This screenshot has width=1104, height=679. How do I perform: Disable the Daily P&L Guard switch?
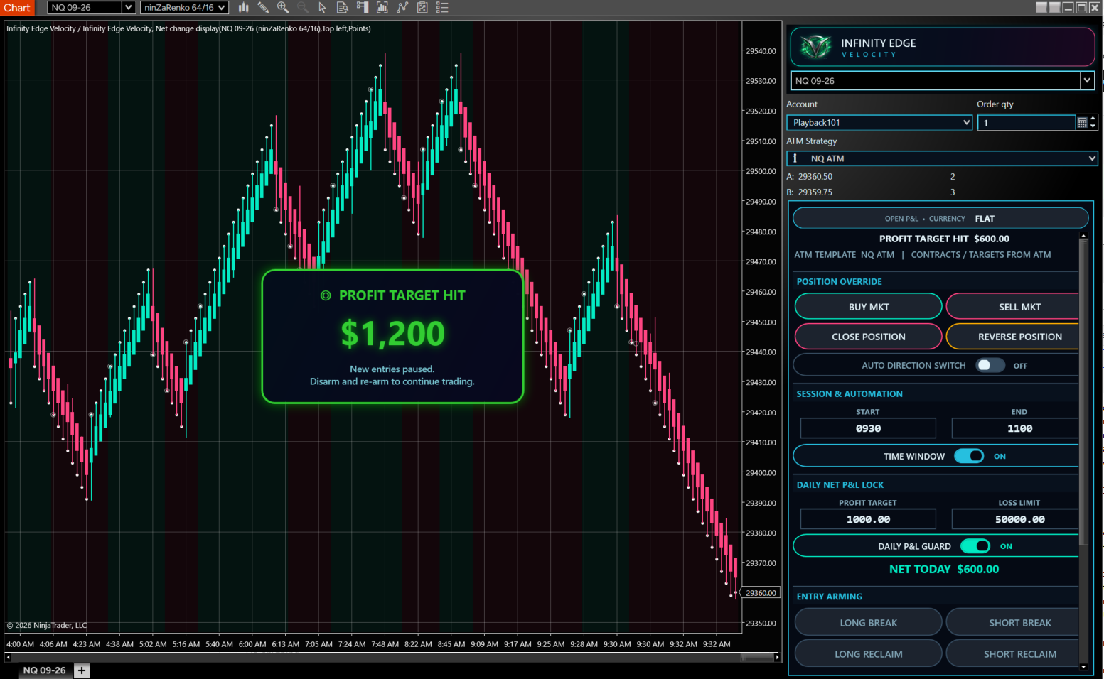pos(975,546)
